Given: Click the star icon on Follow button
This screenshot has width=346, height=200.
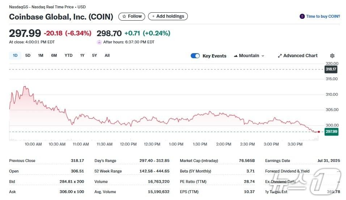Looking at the screenshot, I should point(124,16).
